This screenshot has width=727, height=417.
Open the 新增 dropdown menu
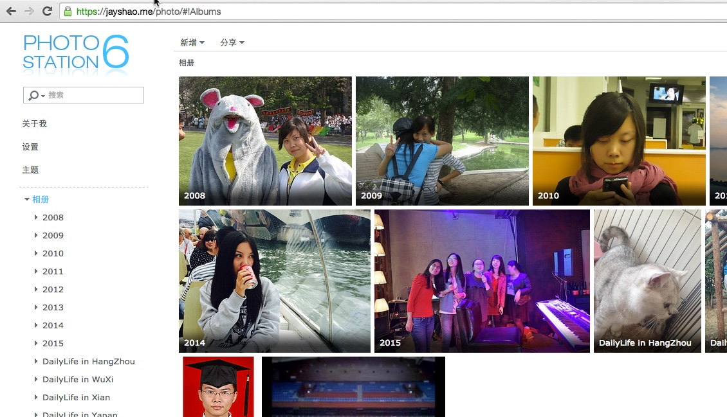pos(191,42)
